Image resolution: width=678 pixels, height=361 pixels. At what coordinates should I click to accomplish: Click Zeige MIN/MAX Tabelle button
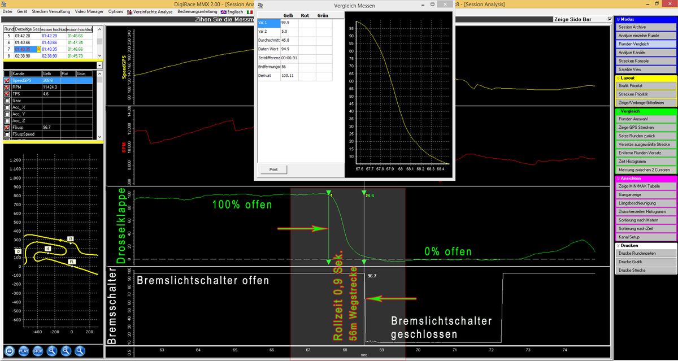coord(646,186)
